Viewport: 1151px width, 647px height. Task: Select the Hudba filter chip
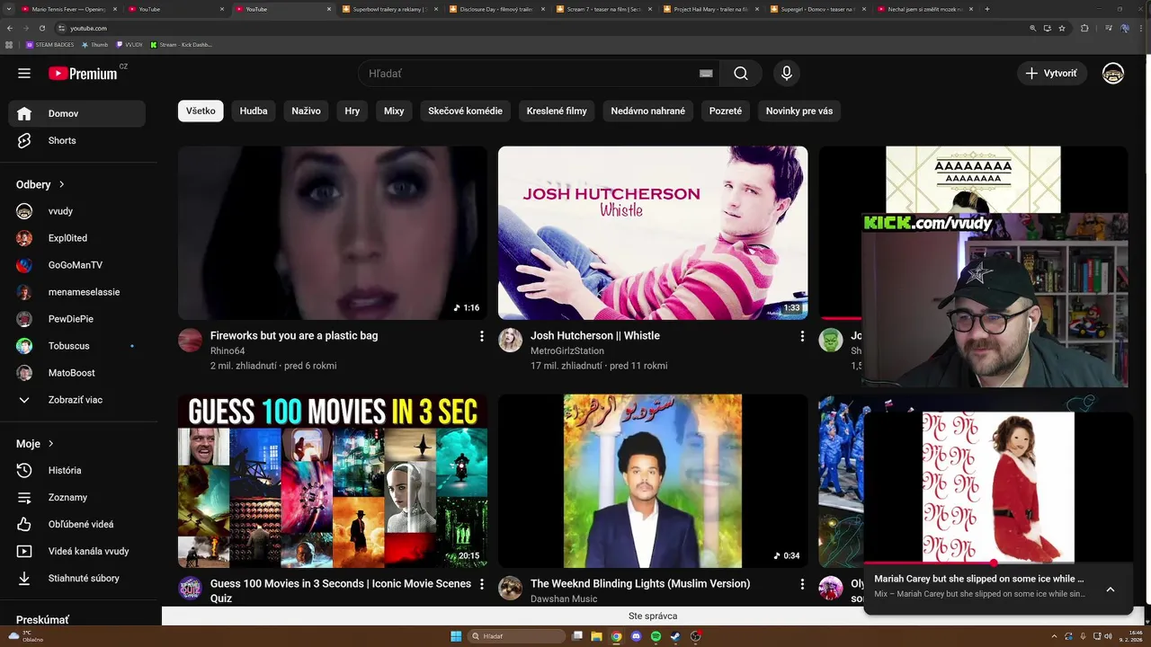click(x=254, y=111)
